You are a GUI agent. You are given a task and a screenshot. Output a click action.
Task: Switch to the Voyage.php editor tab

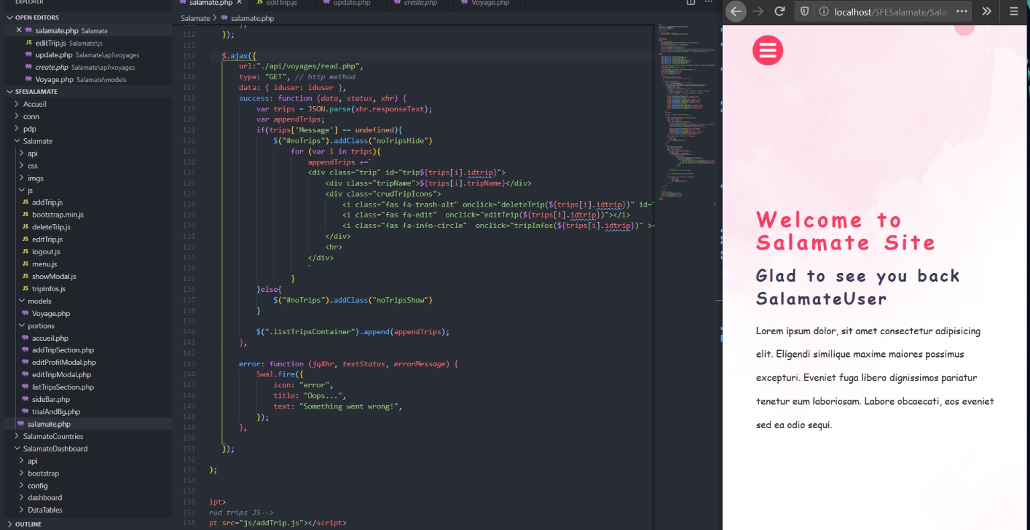coord(490,3)
